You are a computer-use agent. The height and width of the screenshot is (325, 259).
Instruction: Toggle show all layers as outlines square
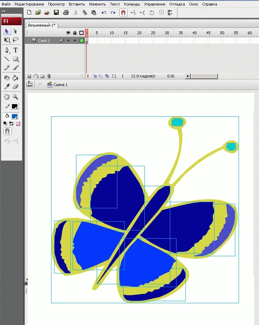[81, 33]
